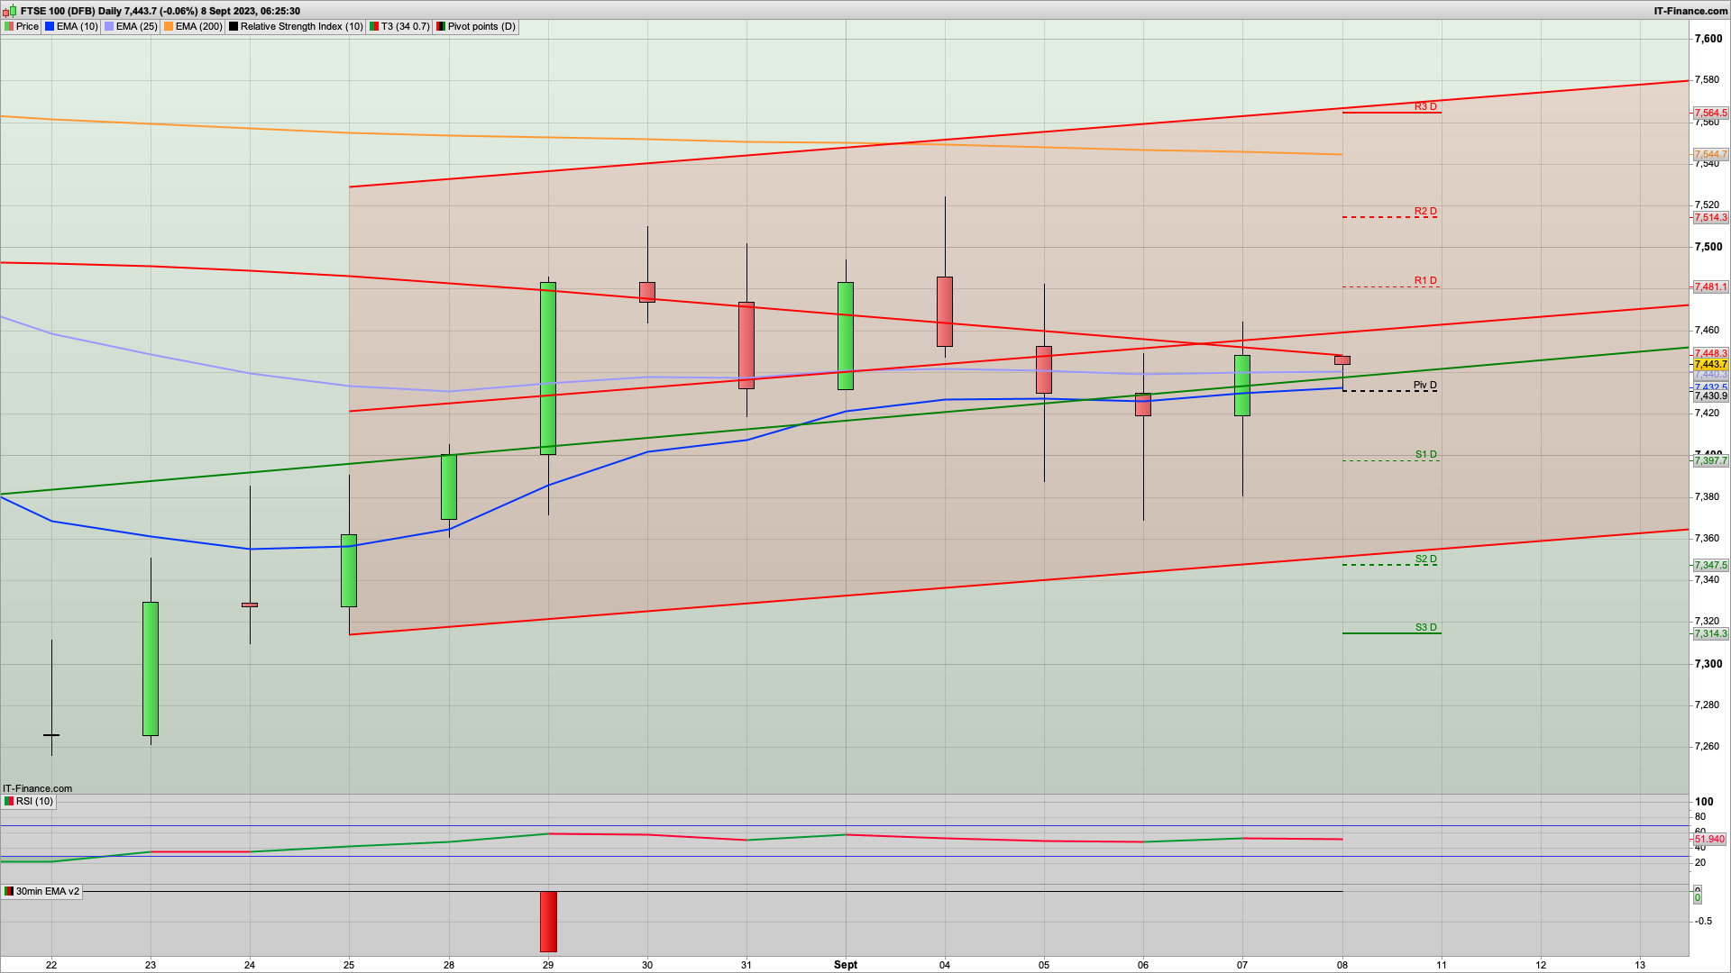Click the RSI (10) panel label icon
Image resolution: width=1731 pixels, height=973 pixels.
click(x=9, y=802)
